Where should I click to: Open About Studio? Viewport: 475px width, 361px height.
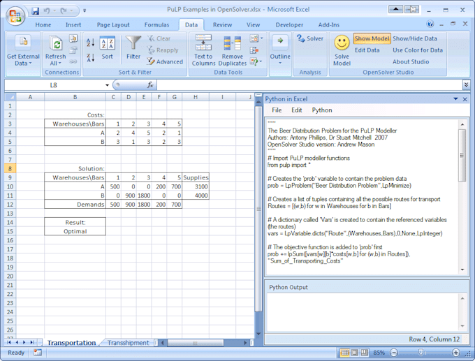(411, 61)
